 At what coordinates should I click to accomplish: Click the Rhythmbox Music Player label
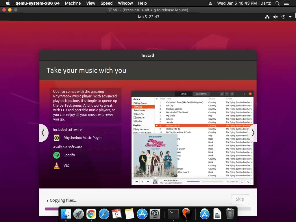coord(83,138)
